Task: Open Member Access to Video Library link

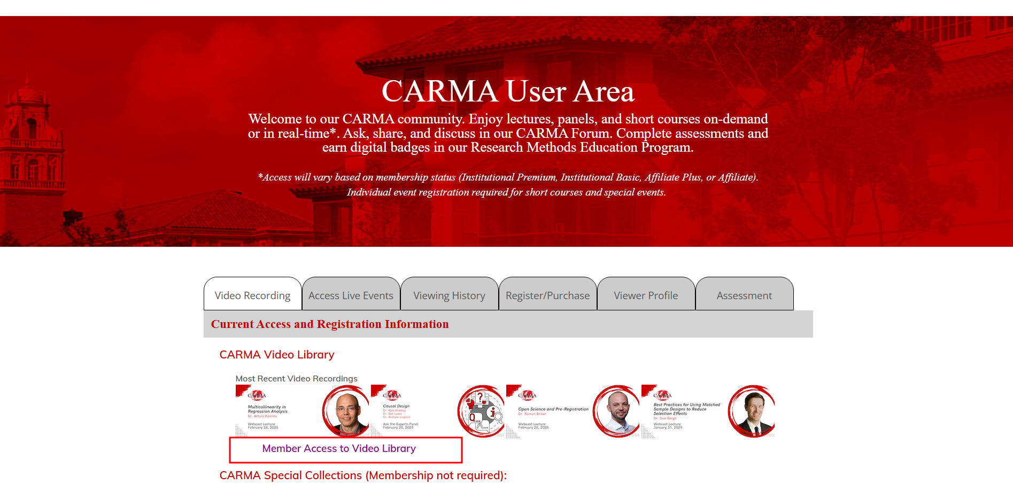Action: [x=339, y=449]
